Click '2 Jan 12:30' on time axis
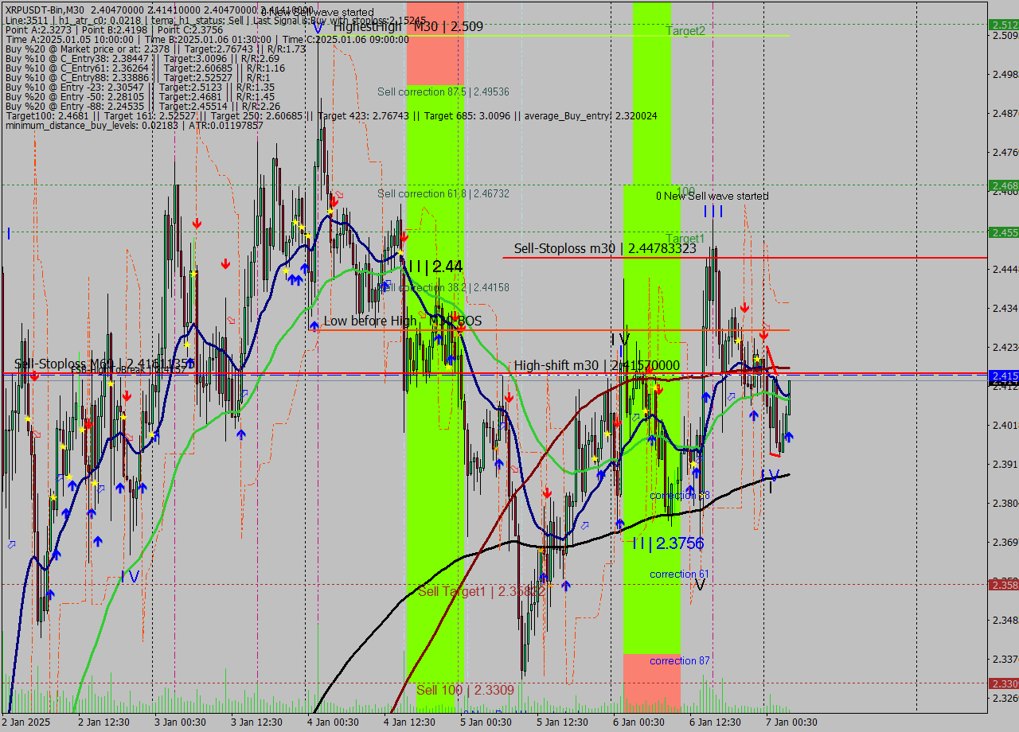1019x732 pixels. click(103, 722)
